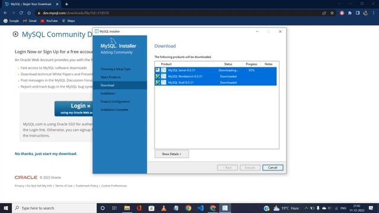The width and height of the screenshot is (379, 213).
Task: Click the Oracle logo in footer
Action: [x=26, y=177]
